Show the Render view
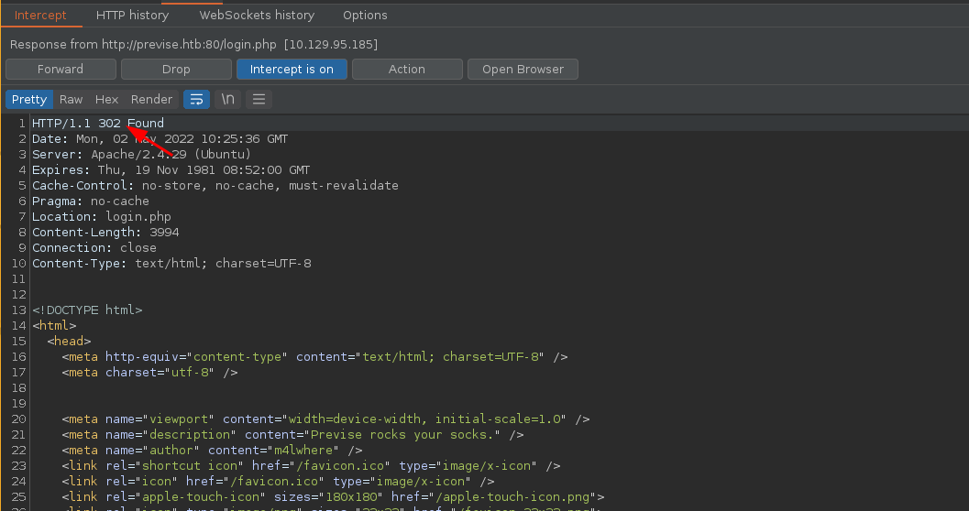Image resolution: width=969 pixels, height=511 pixels. click(x=151, y=100)
